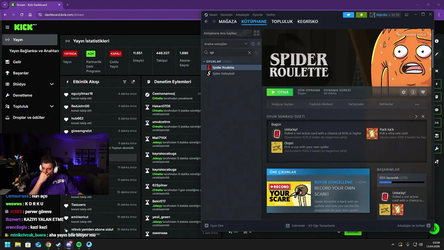Open Steam library collections grid icon
Viewport: 444px width, 250px height.
[x=256, y=33]
